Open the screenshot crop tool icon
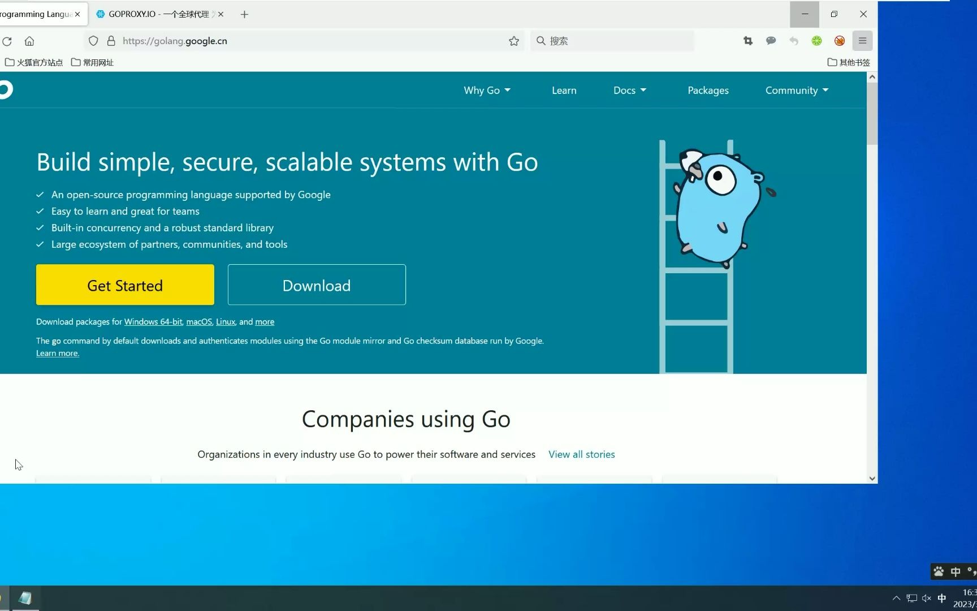 [748, 41]
